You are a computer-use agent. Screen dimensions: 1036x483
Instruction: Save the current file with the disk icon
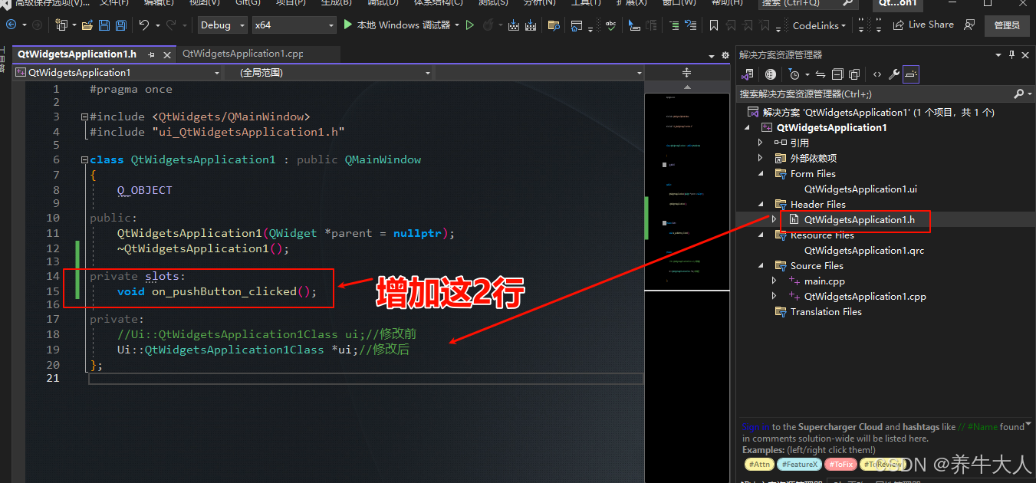(x=104, y=25)
